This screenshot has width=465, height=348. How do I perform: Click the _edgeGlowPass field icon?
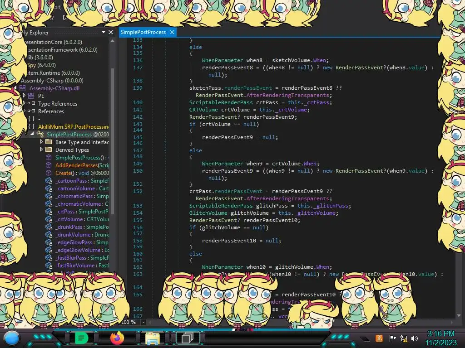point(49,242)
